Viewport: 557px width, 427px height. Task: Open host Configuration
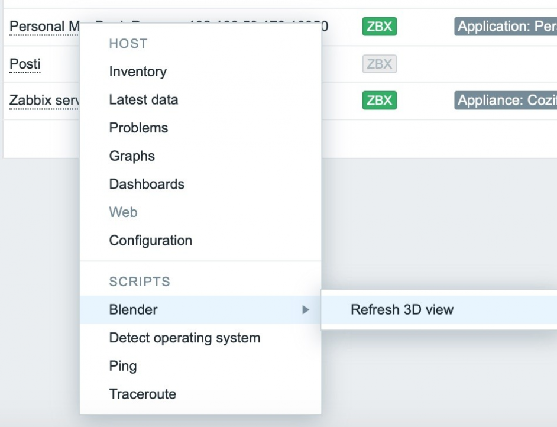(150, 241)
